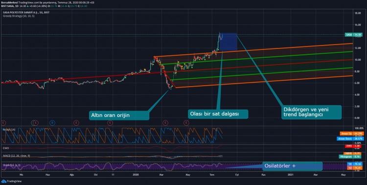Click the E earnings marker above first Mar label
This screenshot has width=367, height=185.
[x=165, y=123]
